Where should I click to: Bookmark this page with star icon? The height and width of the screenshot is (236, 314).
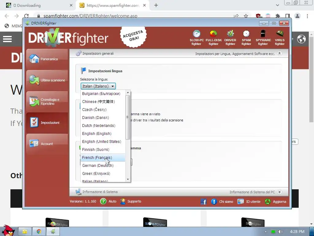(246, 16)
